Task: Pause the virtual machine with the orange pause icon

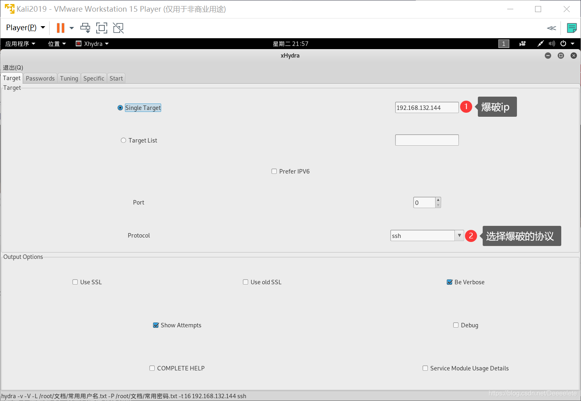Action: (x=60, y=28)
